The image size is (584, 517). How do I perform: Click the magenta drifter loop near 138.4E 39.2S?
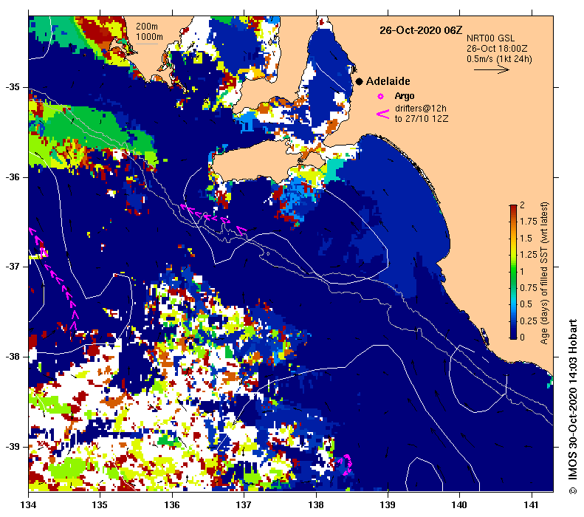[345, 465]
